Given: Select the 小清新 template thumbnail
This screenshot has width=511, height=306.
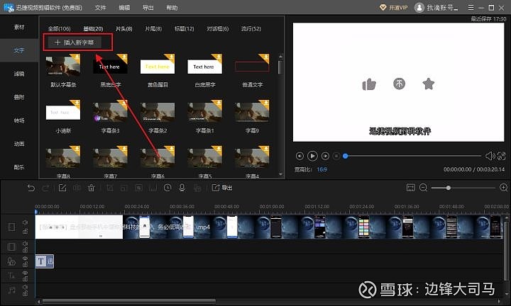Looking at the screenshot, I should [63, 111].
